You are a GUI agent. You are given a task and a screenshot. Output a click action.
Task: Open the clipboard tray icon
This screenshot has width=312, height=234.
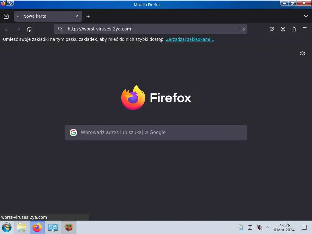tap(250, 227)
